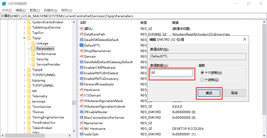Open the 文件(F) menu
The height and width of the screenshot is (138, 267).
(7, 10)
